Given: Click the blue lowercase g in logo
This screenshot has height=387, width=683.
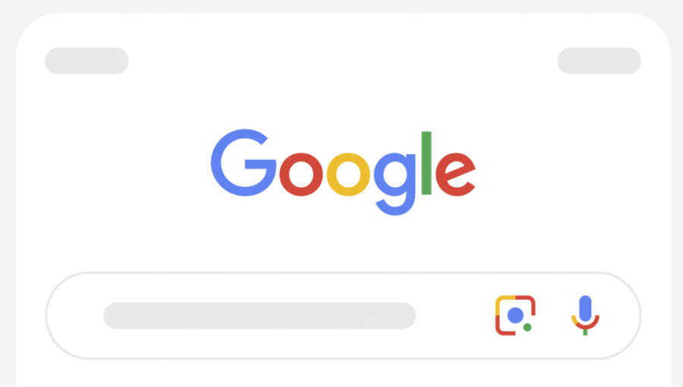Looking at the screenshot, I should click(395, 184).
